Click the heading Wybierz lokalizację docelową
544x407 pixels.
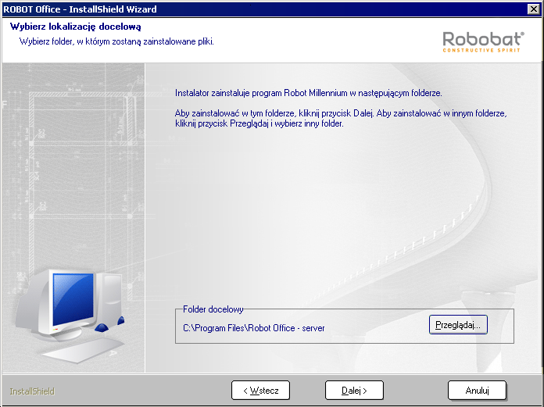click(76, 27)
